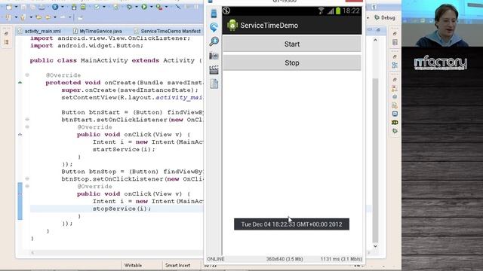This screenshot has height=271, width=483.
Task: Click the camera screenshot icon in mirror sidebar
Action: pos(214,56)
